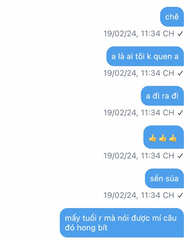
Task: Click the 'mấy tuổi r mà nói' message
Action: pyautogui.click(x=122, y=223)
